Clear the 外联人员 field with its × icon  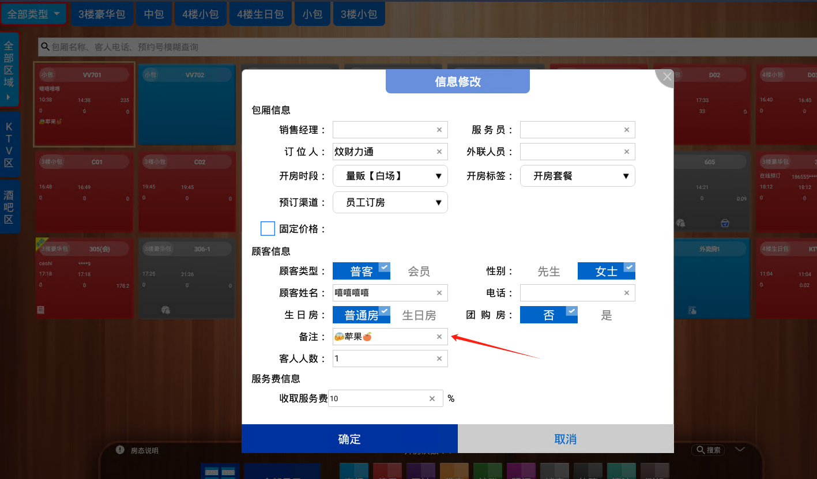(x=626, y=152)
